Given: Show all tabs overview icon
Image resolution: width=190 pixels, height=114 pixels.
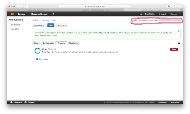Looking at the screenshot, I should click(x=180, y=6).
